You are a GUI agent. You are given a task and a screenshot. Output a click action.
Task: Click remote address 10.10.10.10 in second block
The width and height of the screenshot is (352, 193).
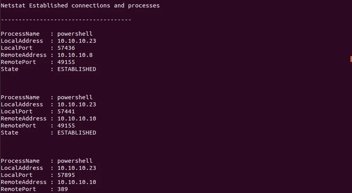77,118
